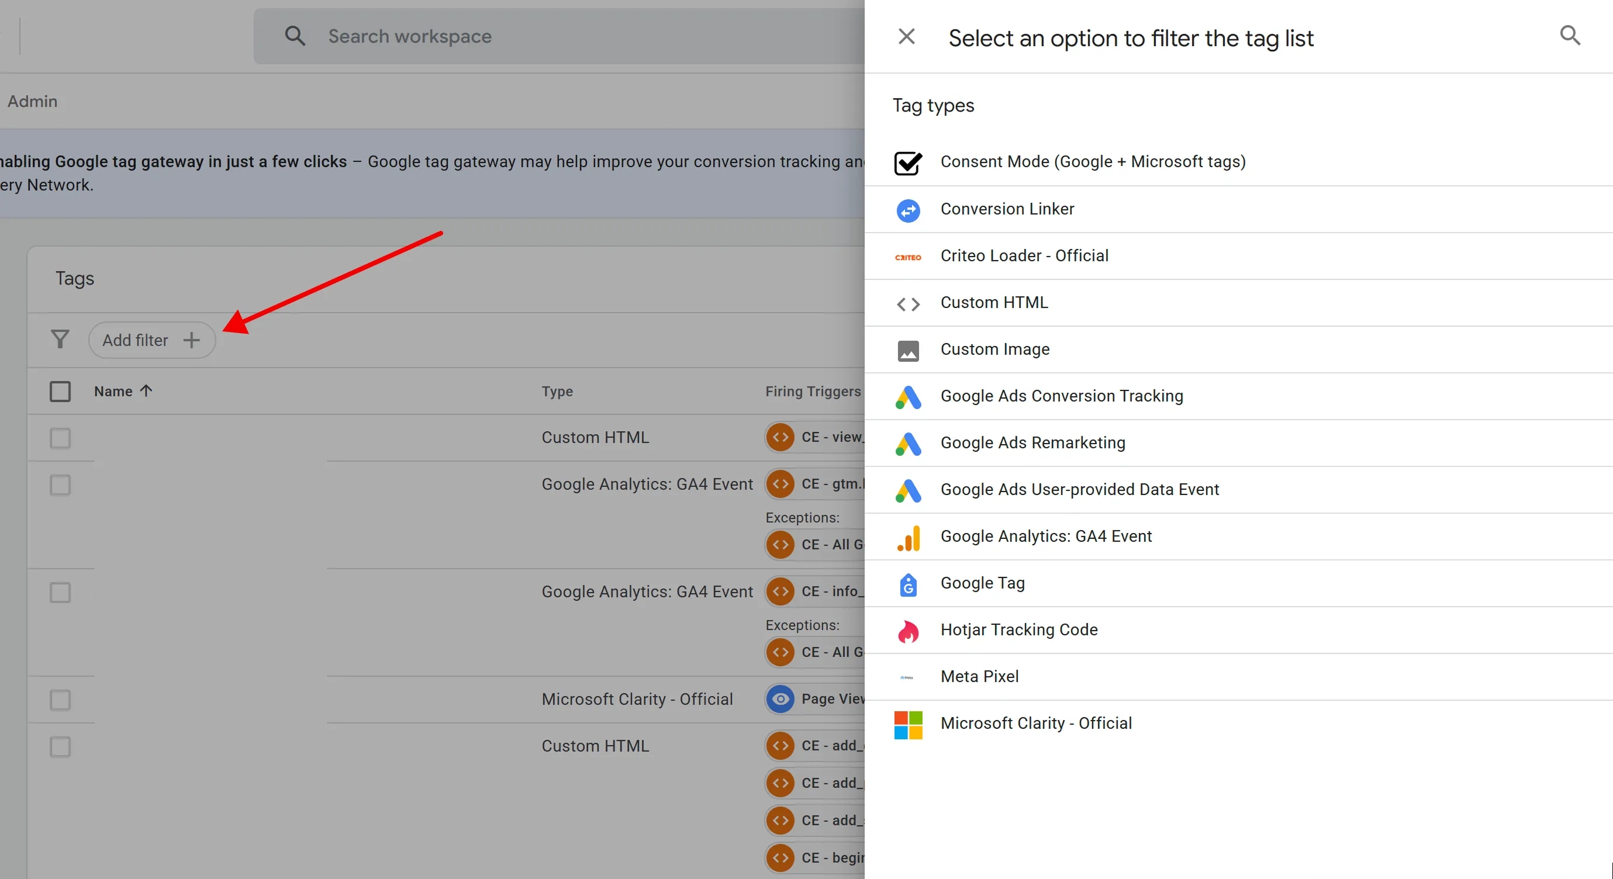This screenshot has height=879, width=1613.
Task: Click the Tags section heading
Action: coord(74,279)
